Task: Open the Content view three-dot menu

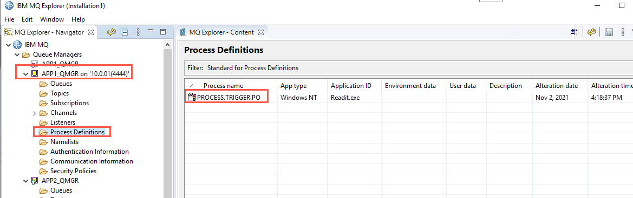Action: (623, 32)
